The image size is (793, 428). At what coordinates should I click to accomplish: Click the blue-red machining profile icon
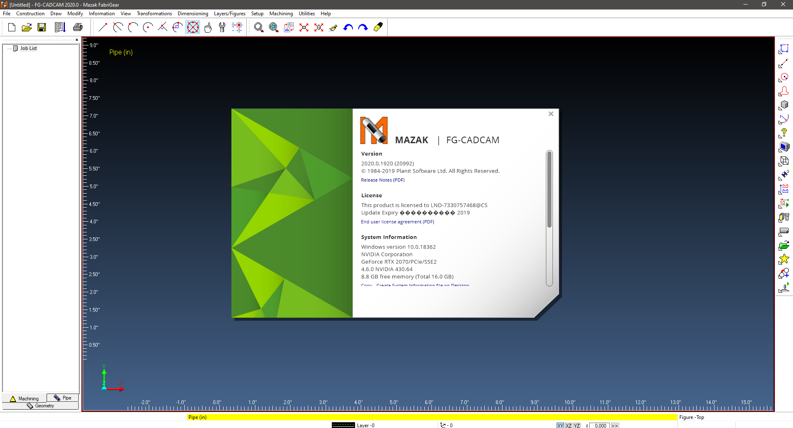tap(783, 189)
